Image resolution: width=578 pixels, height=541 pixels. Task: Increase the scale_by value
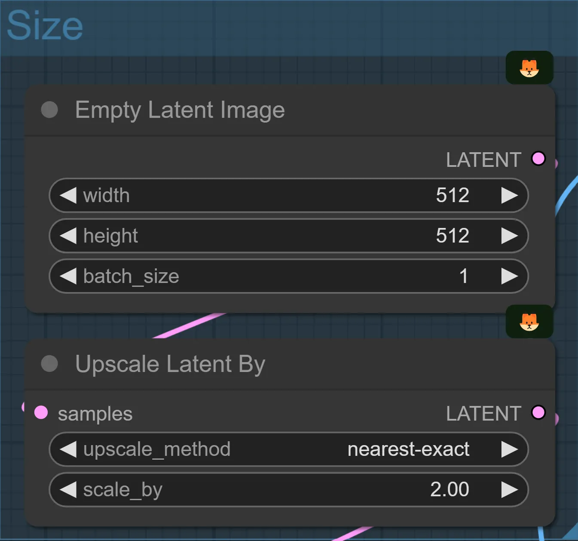509,490
